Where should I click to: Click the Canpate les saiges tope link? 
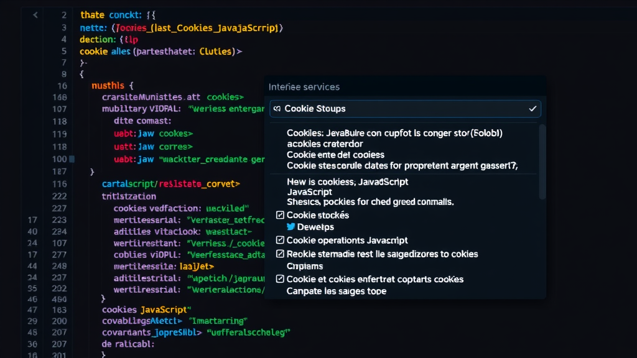pyautogui.click(x=337, y=291)
